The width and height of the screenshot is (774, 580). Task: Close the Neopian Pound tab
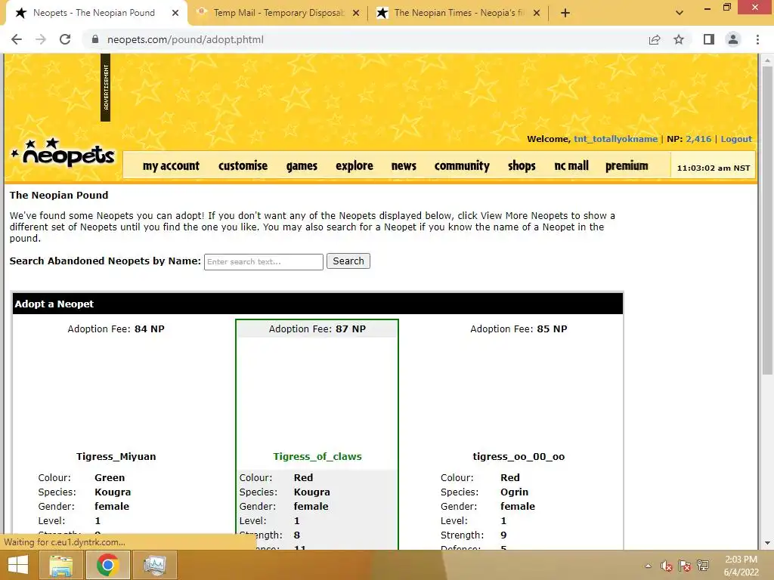(x=175, y=13)
